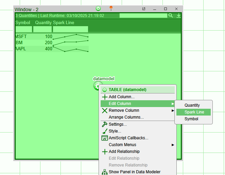This screenshot has height=175, width=225.
Task: Open AmiScript Callbacks option
Action: [x=128, y=138]
